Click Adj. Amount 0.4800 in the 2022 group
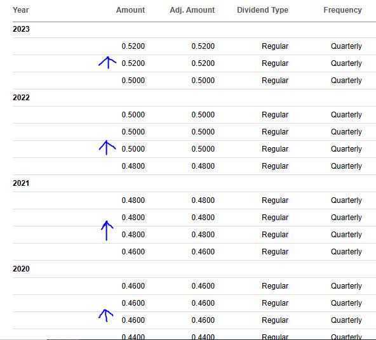Viewport: 376px width, 340px height. 203,166
